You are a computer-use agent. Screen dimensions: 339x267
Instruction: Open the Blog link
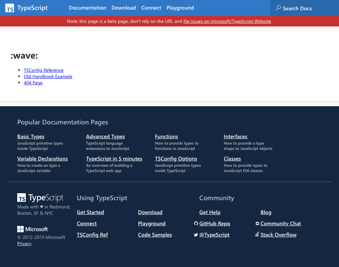pos(266,212)
